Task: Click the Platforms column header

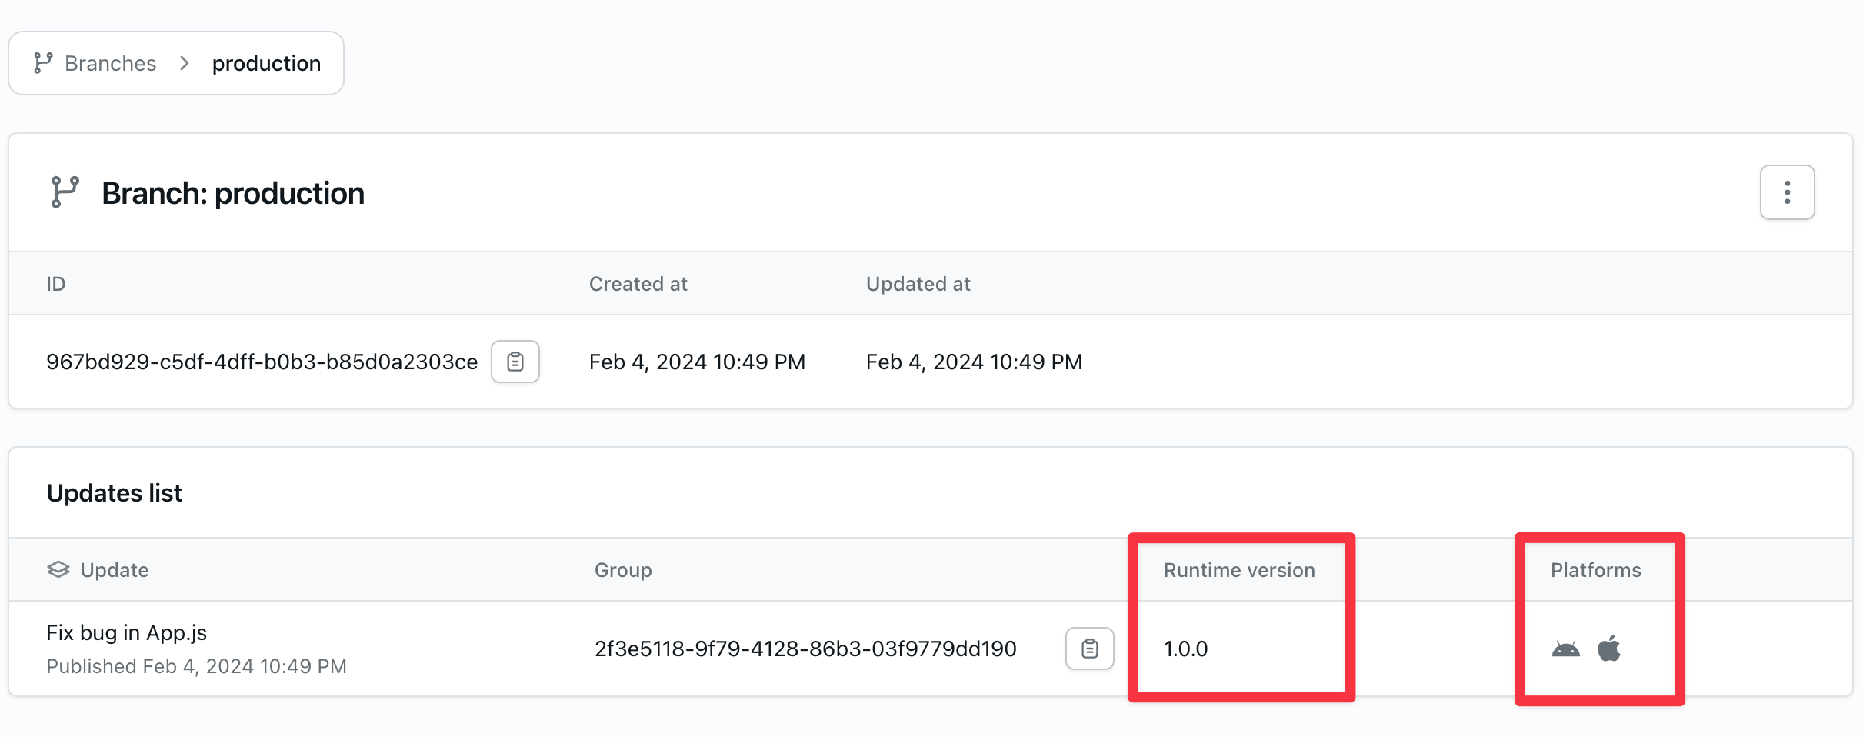Action: (x=1595, y=569)
